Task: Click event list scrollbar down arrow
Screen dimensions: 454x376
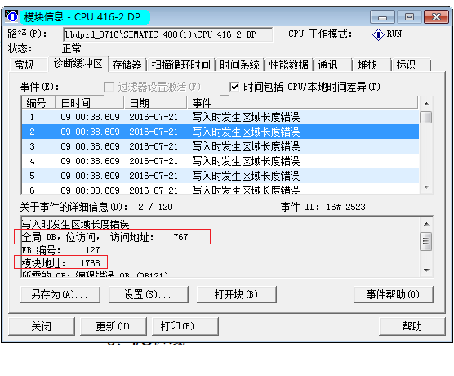Action: pos(426,187)
